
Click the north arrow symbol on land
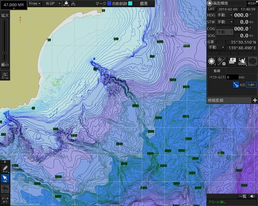[x=20, y=20]
